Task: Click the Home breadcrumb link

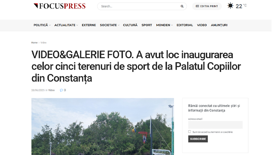Action: 34,42
